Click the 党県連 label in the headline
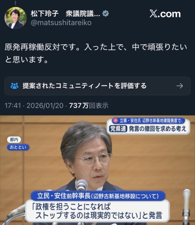 click(x=118, y=129)
